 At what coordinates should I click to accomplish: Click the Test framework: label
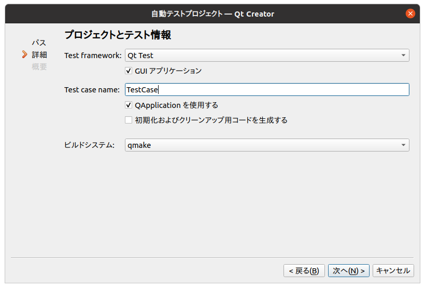[x=93, y=56]
